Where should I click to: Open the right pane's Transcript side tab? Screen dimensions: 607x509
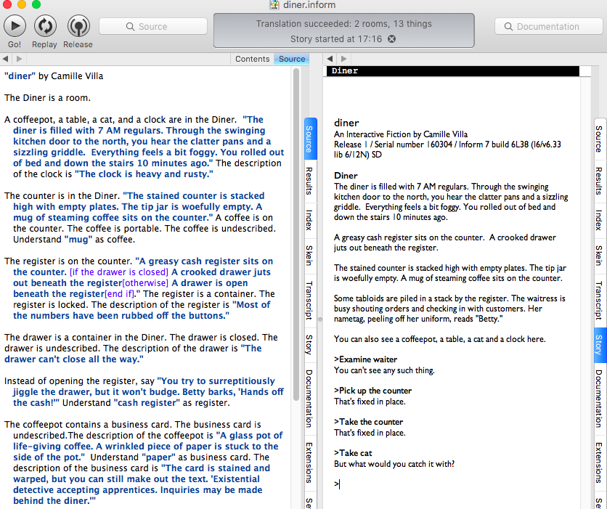pyautogui.click(x=599, y=300)
